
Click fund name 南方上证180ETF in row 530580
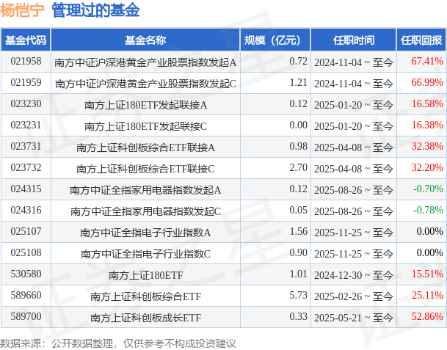(x=145, y=275)
